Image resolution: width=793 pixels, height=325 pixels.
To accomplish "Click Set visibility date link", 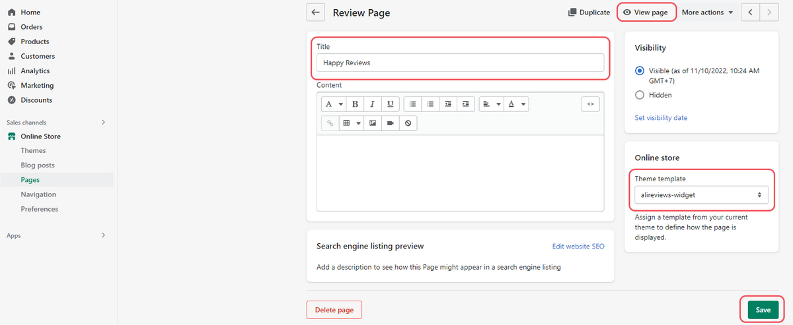I will point(661,118).
